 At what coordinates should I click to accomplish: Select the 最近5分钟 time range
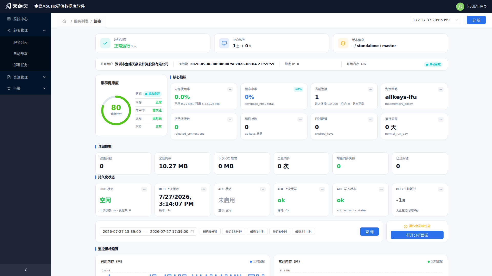(210, 232)
